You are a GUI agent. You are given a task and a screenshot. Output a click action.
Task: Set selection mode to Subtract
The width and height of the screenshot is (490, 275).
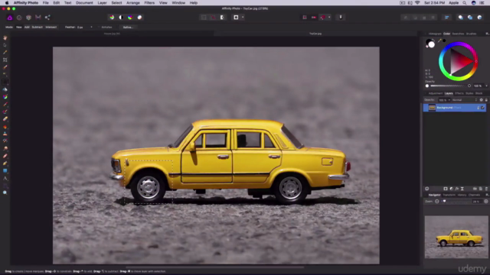38,27
